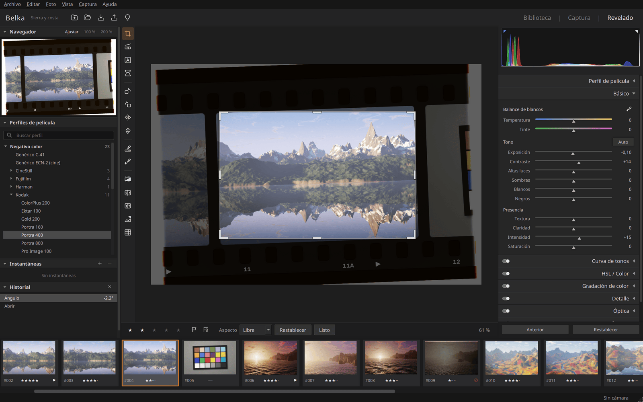Open the Foto menu

51,4
